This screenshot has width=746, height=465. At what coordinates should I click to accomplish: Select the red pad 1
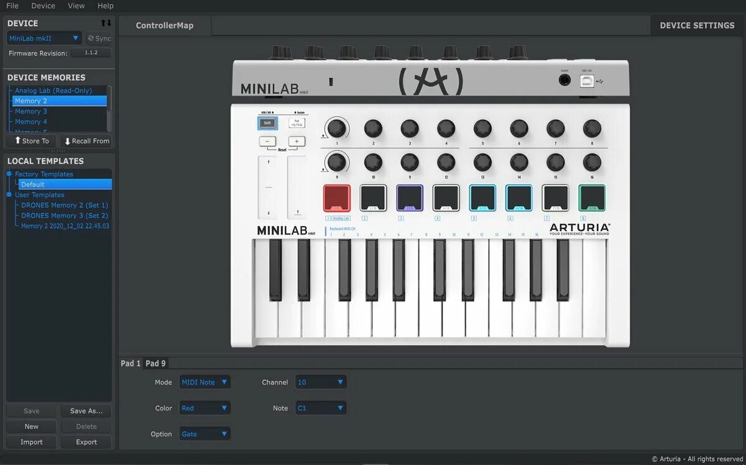point(337,198)
